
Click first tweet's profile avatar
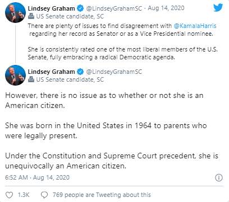15,12
